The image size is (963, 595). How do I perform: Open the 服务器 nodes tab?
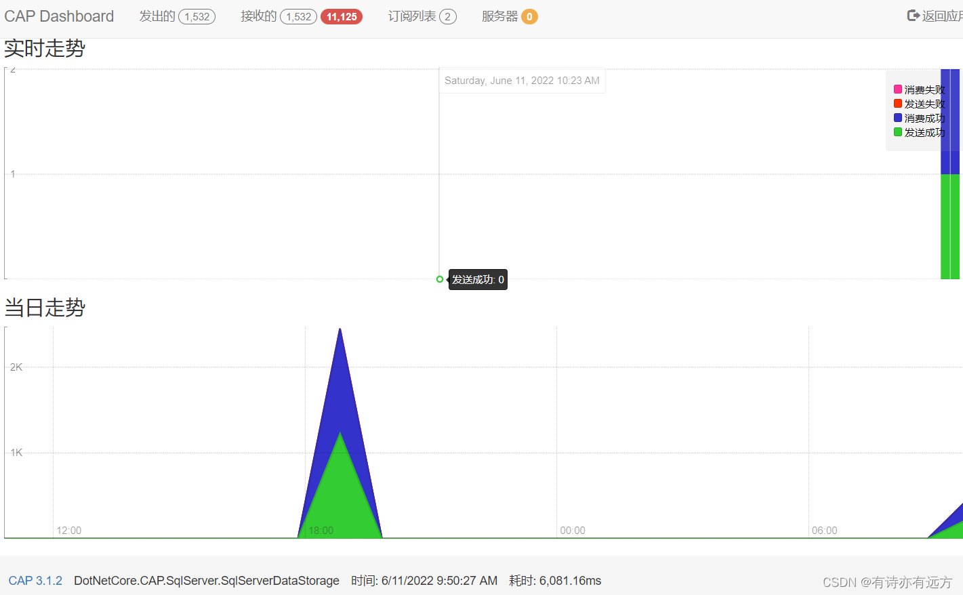(x=510, y=16)
